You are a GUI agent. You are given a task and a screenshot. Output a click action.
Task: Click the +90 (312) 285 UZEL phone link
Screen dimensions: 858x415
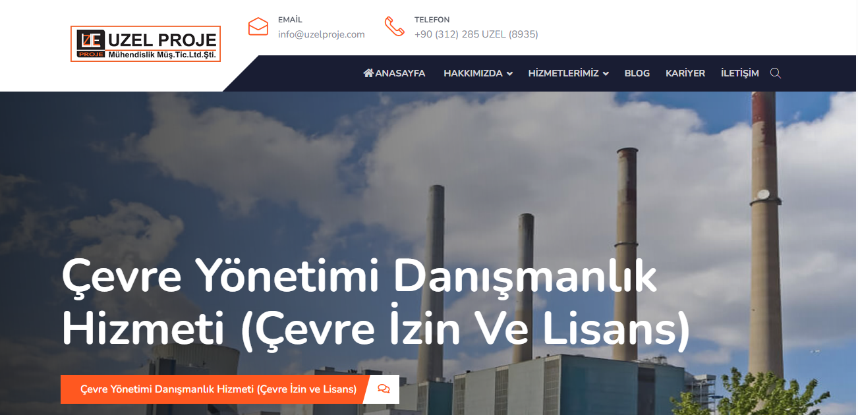[475, 34]
